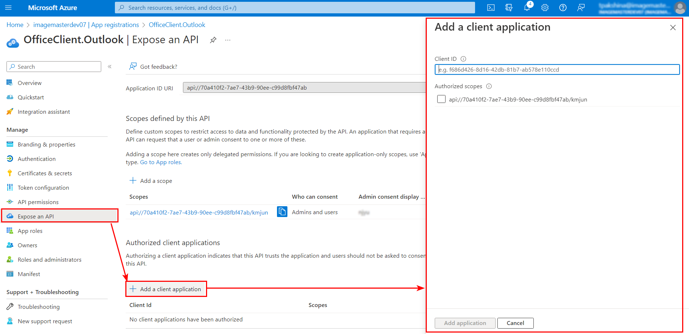689x334 pixels.
Task: Focus the left menu Search box
Action: (54, 67)
